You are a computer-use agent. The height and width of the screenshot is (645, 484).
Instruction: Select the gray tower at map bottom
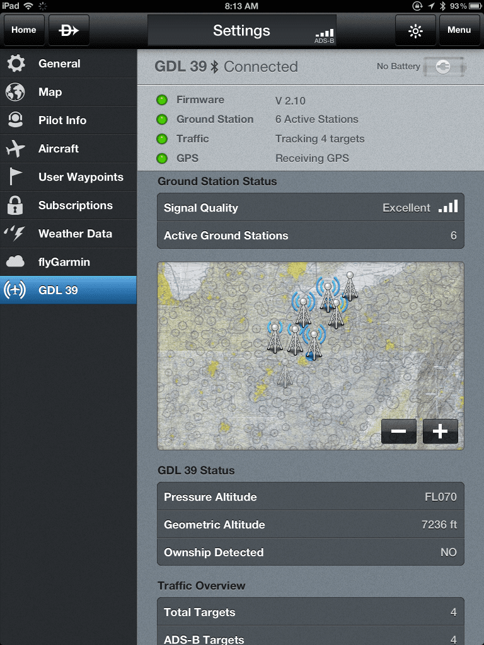(285, 373)
